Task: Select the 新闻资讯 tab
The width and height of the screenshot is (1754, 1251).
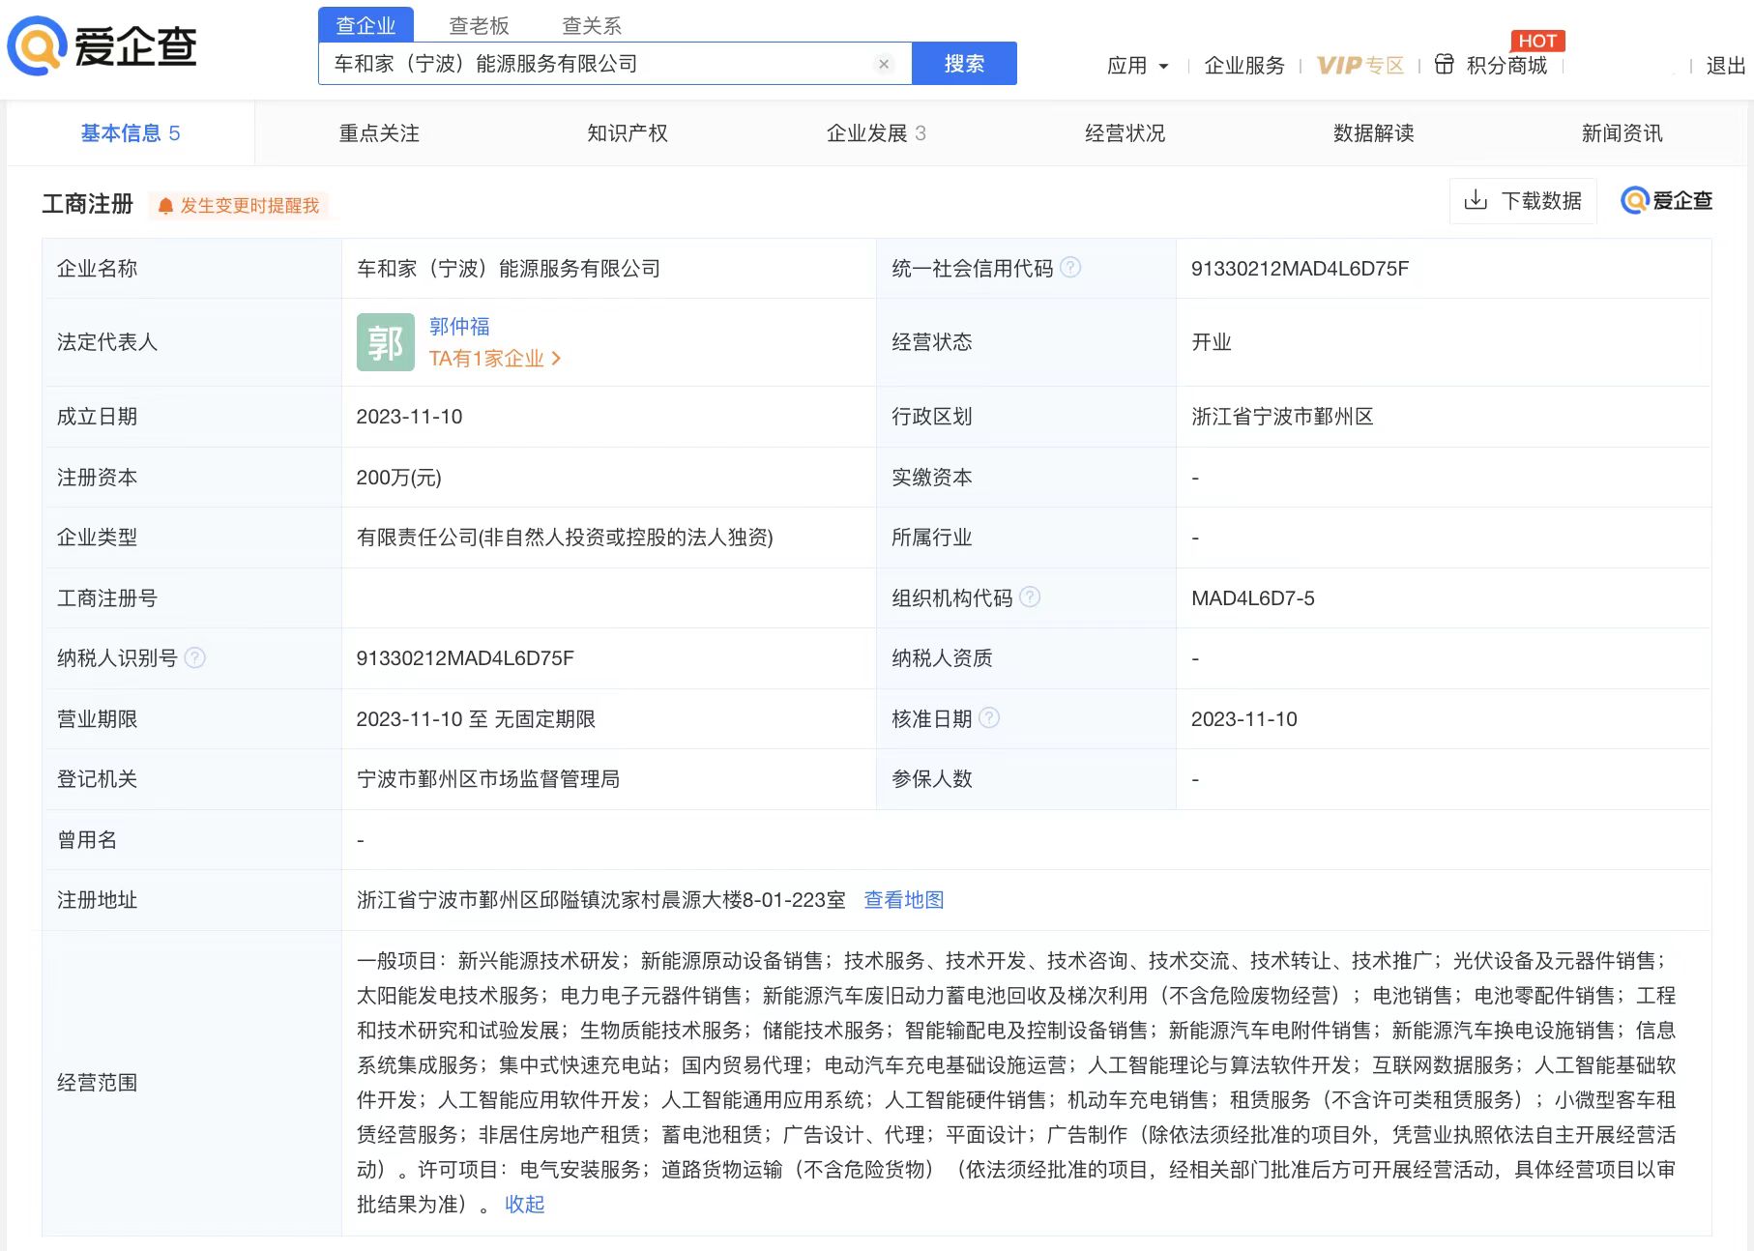Action: pos(1622,133)
